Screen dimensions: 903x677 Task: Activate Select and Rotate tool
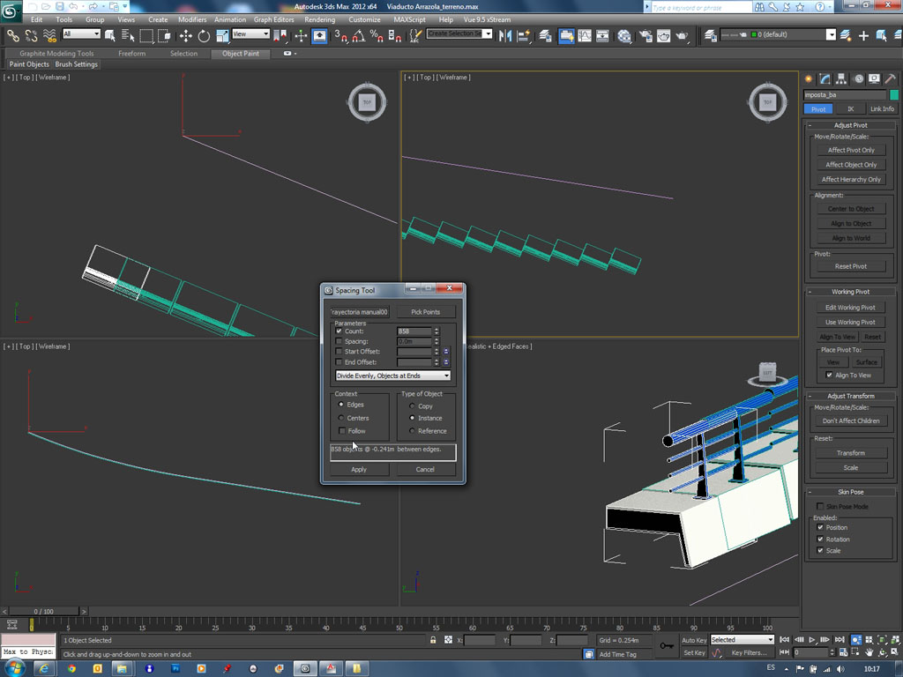tap(204, 35)
